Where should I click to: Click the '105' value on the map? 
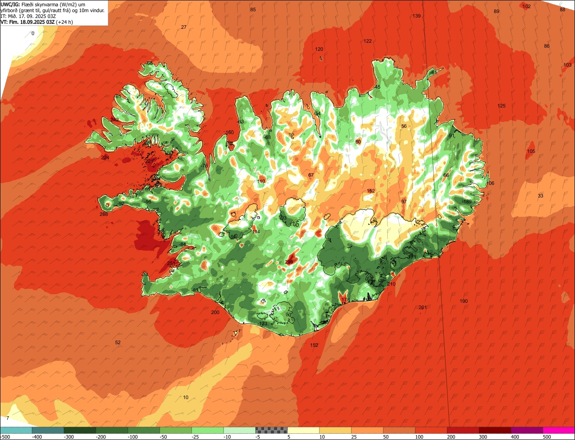(531, 151)
